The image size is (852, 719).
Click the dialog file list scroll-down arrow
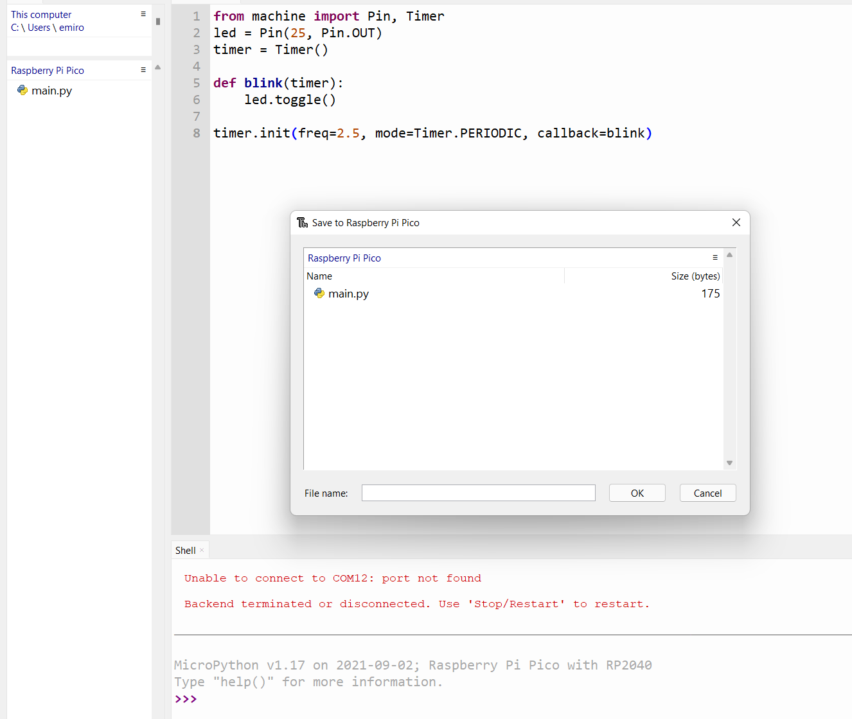(729, 463)
